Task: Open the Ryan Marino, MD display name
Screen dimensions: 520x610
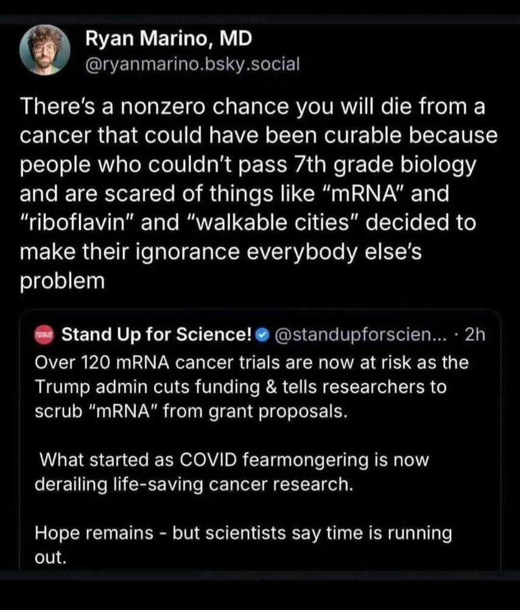Action: 168,40
